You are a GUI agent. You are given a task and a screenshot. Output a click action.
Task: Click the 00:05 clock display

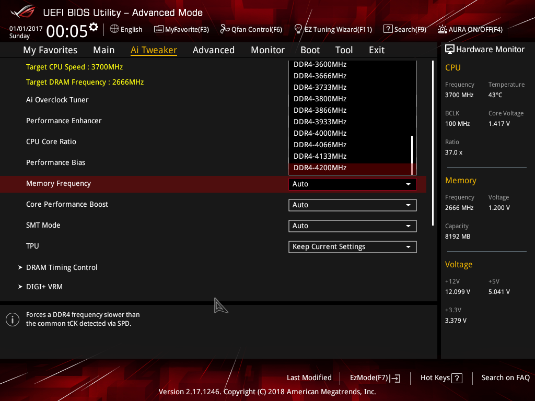click(67, 31)
